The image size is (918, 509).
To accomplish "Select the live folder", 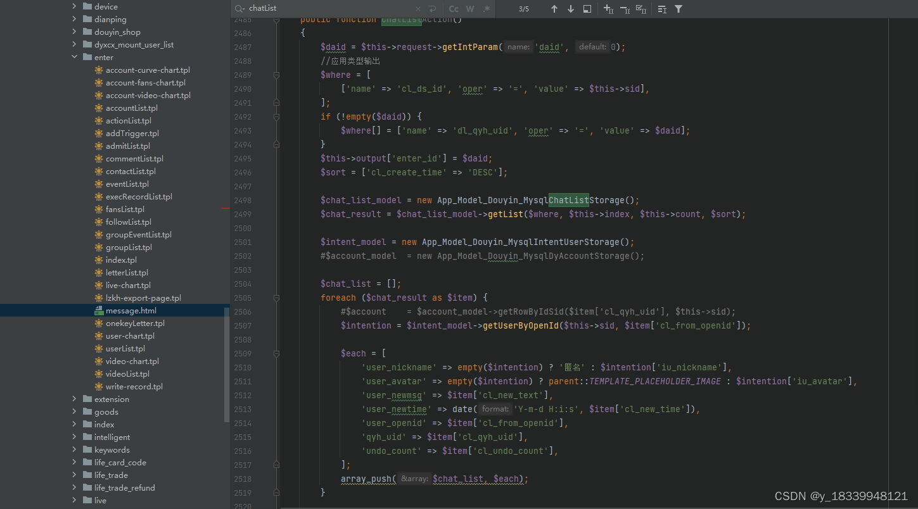I will tap(100, 500).
